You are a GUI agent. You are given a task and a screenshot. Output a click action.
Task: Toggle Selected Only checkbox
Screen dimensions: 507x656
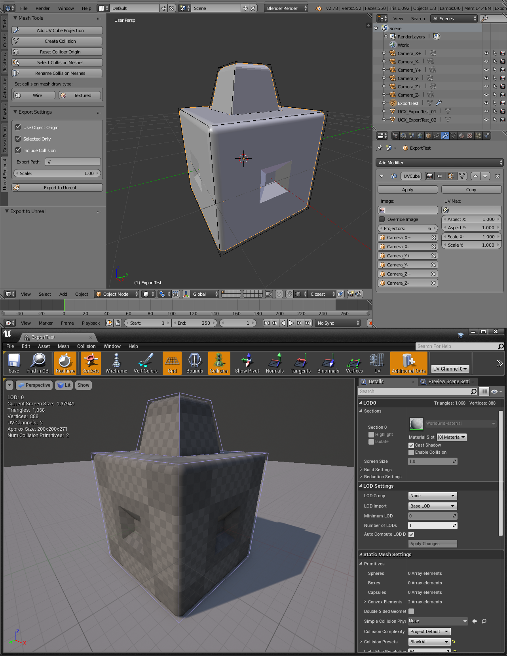[x=18, y=139]
